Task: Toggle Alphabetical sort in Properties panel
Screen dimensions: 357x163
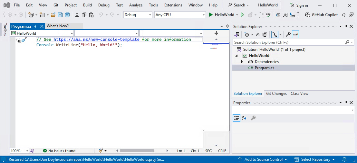Action: coord(244,118)
